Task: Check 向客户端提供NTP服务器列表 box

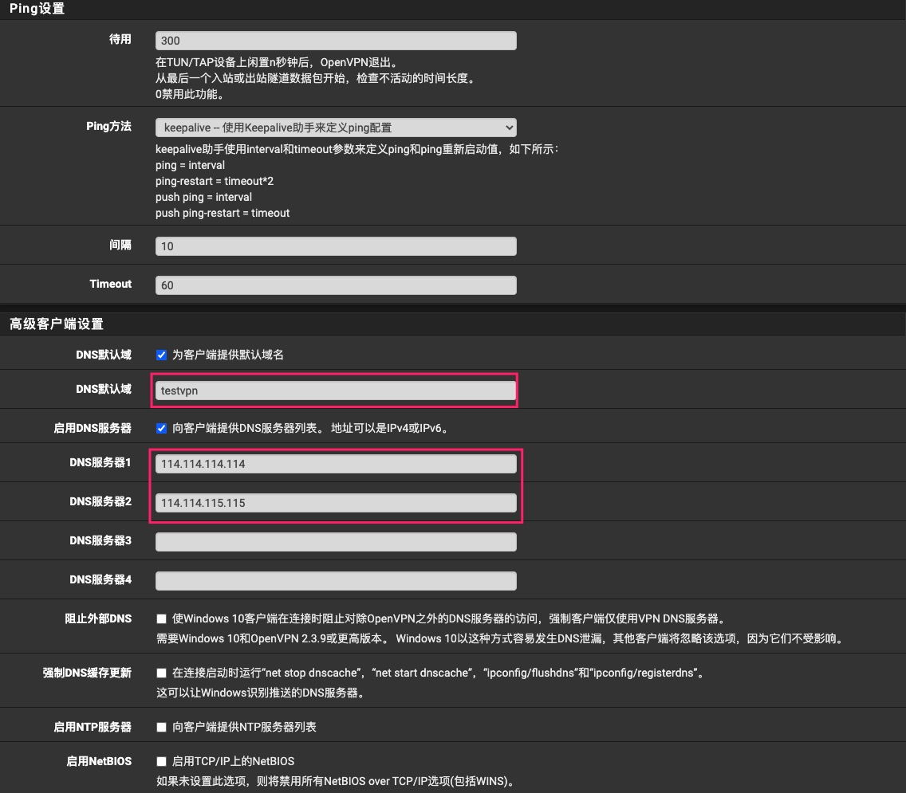Action: pos(162,728)
